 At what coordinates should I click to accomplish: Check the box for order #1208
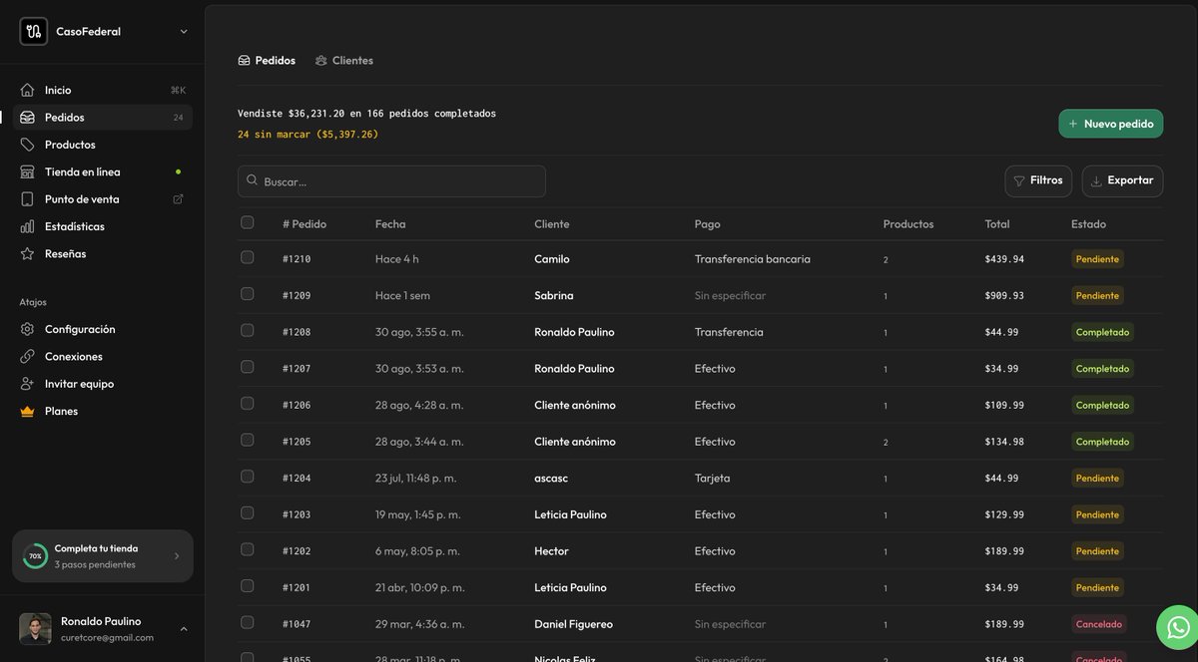point(248,330)
